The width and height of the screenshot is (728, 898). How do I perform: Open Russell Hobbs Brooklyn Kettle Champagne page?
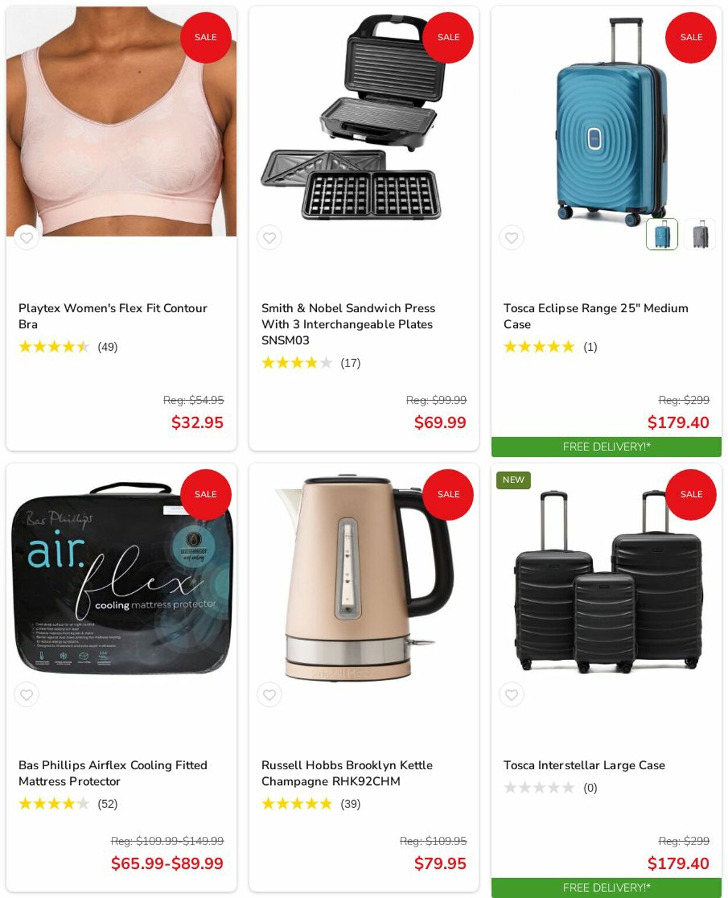pos(347,773)
